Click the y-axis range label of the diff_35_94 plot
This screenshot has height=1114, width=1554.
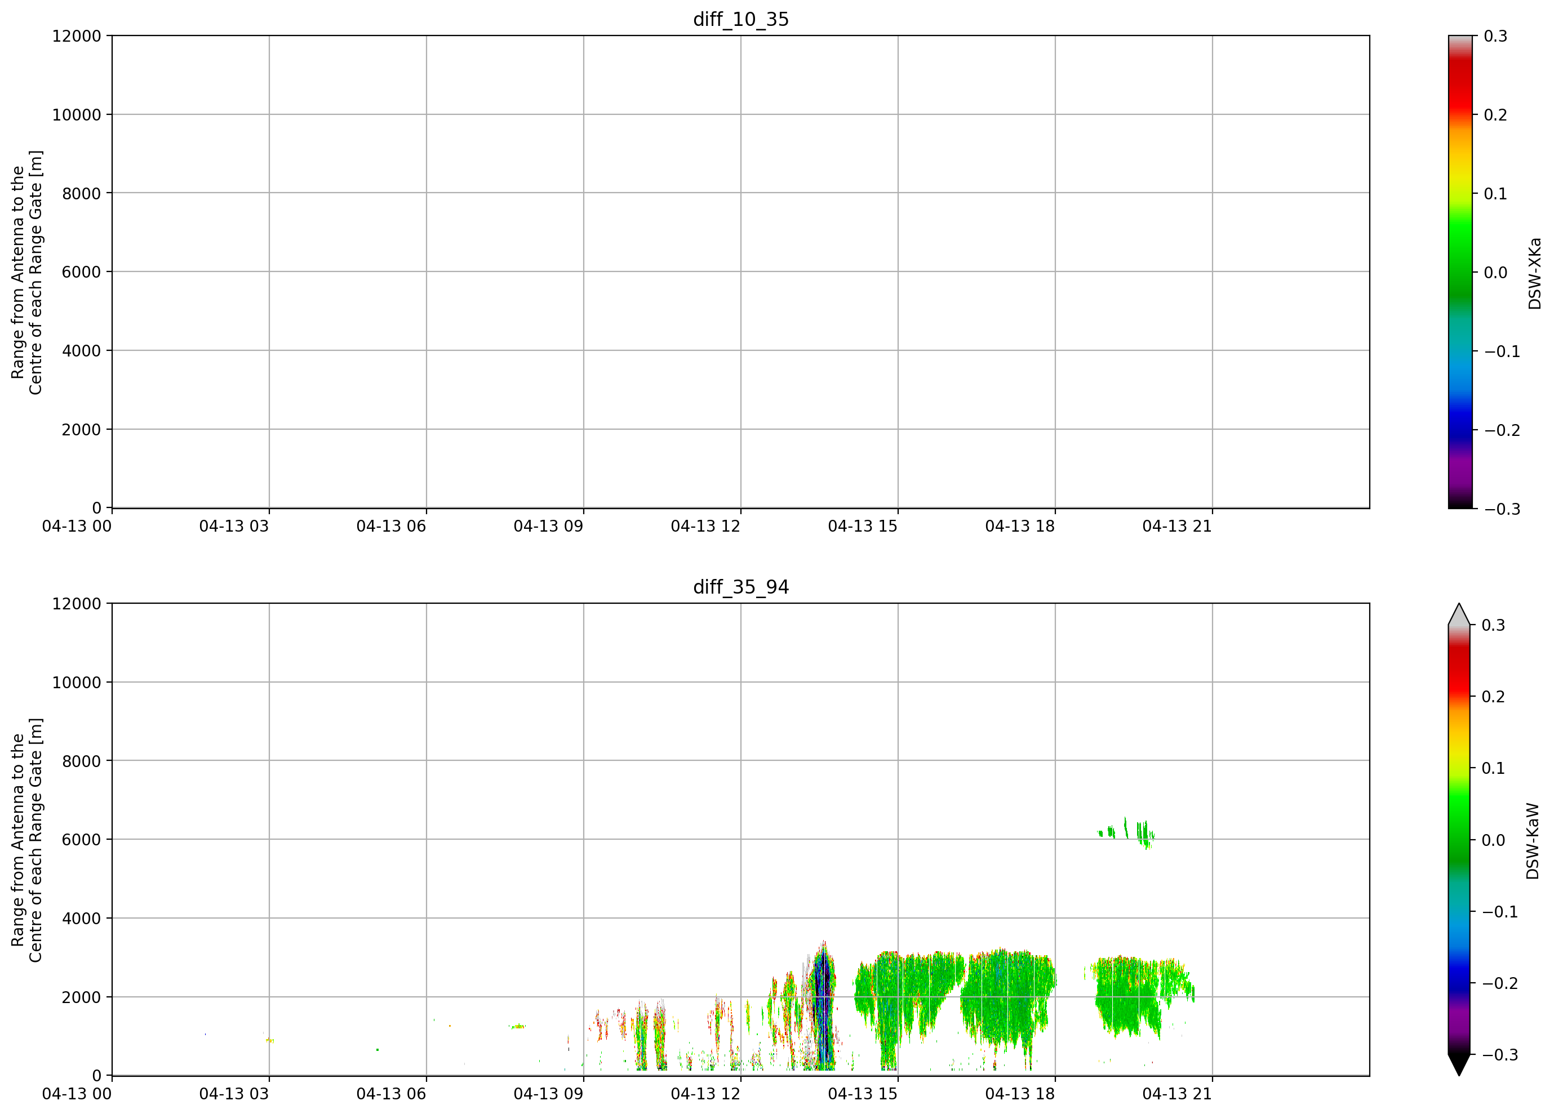(26, 840)
